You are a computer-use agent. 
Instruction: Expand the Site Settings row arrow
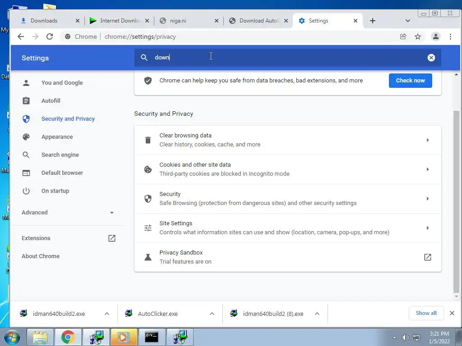[428, 228]
